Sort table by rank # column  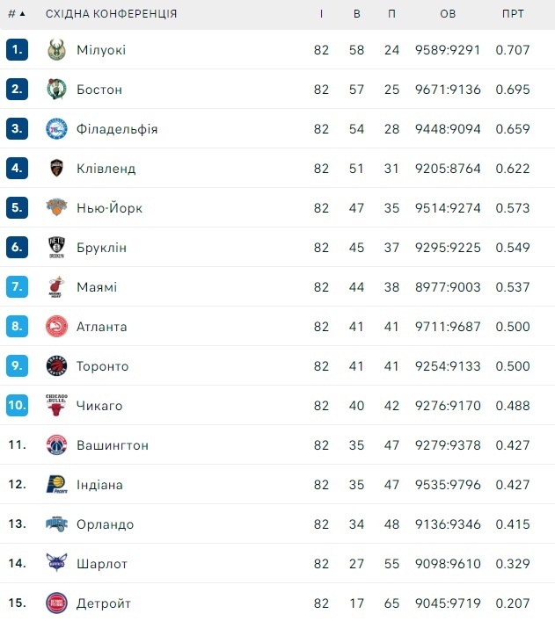tap(16, 14)
